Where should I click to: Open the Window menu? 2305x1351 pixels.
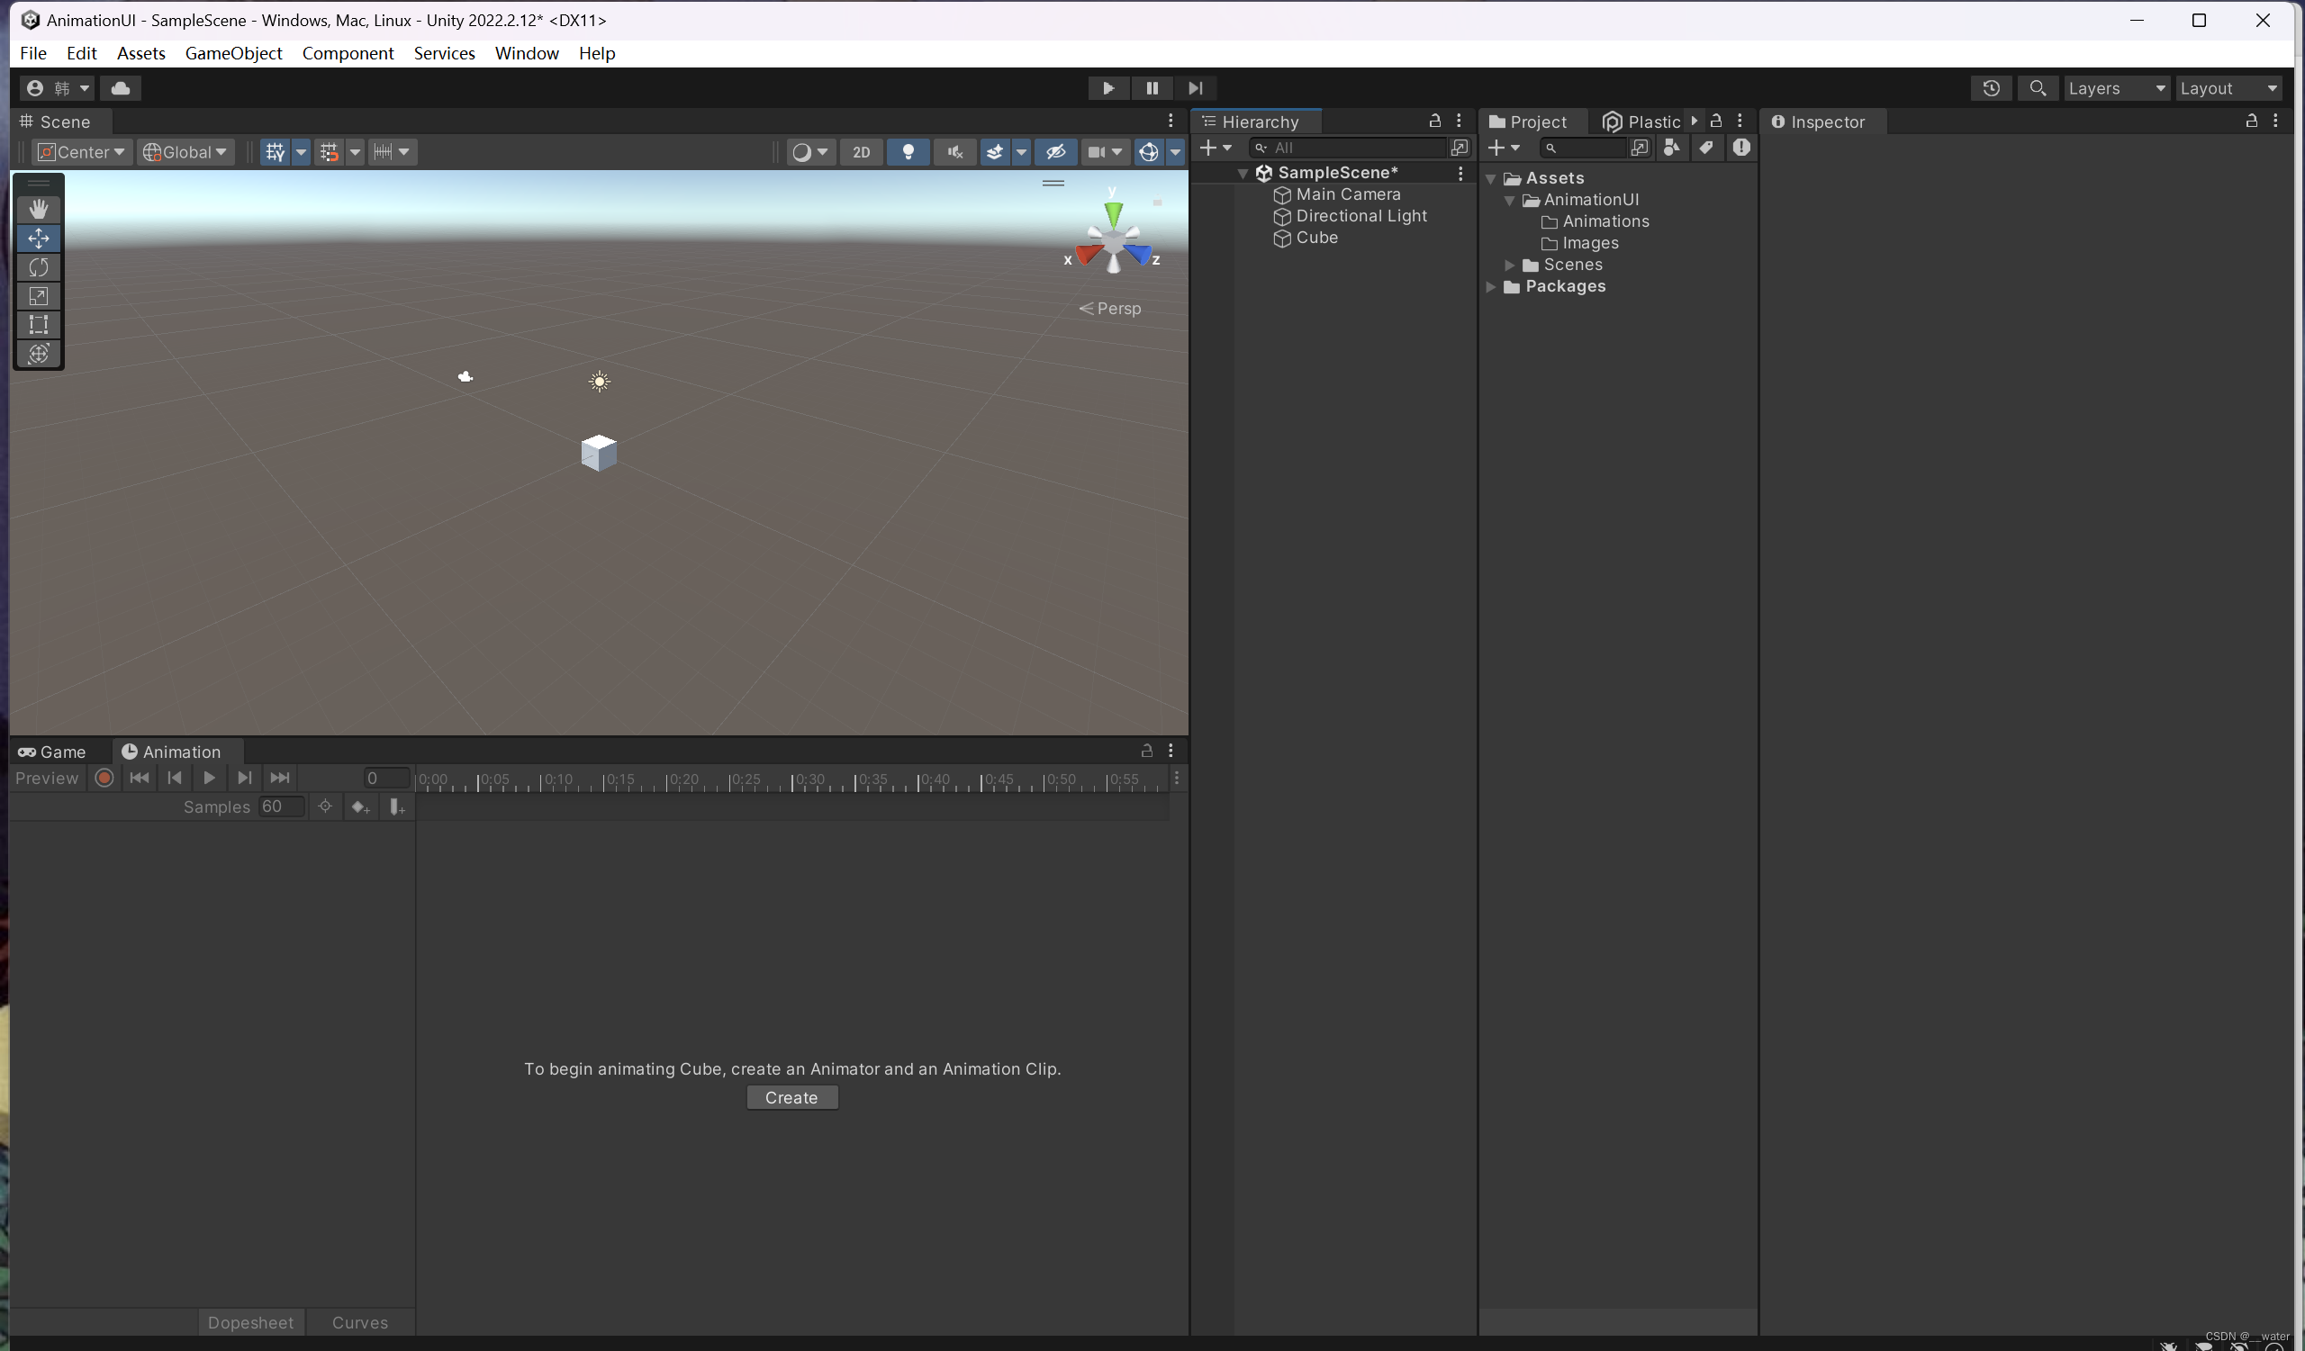pyautogui.click(x=527, y=53)
